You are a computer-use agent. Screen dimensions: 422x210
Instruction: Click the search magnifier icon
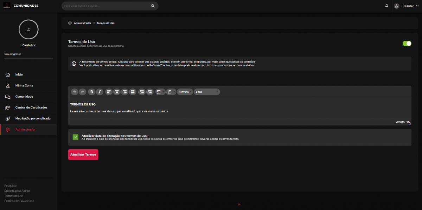153,6
